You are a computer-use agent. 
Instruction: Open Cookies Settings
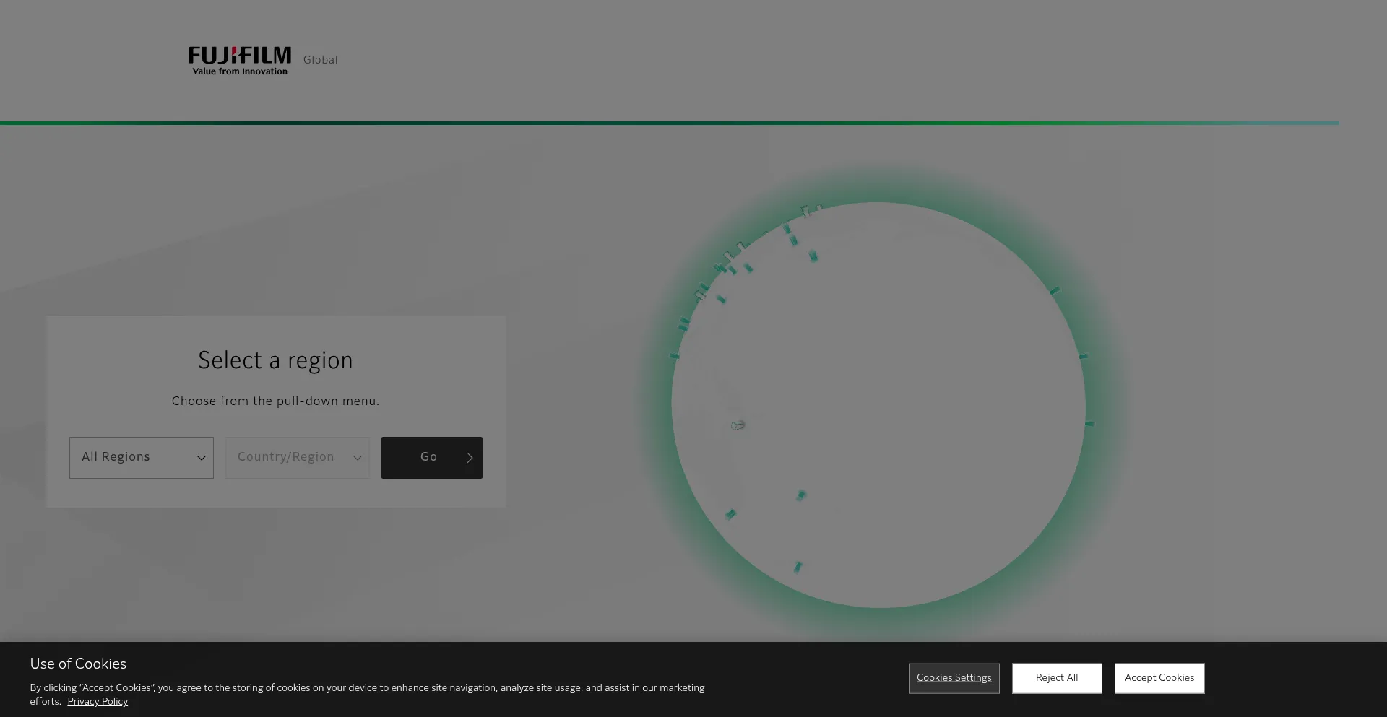[954, 678]
